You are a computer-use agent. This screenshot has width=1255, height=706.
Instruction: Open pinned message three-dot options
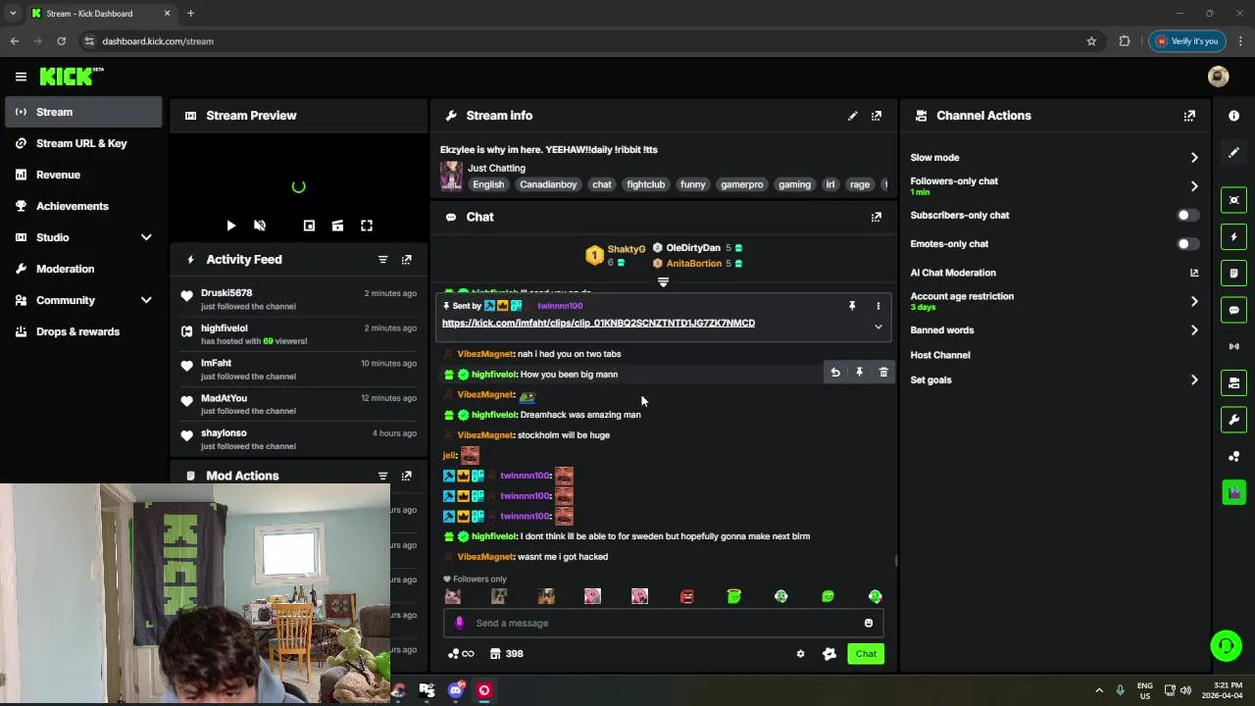[x=878, y=306]
